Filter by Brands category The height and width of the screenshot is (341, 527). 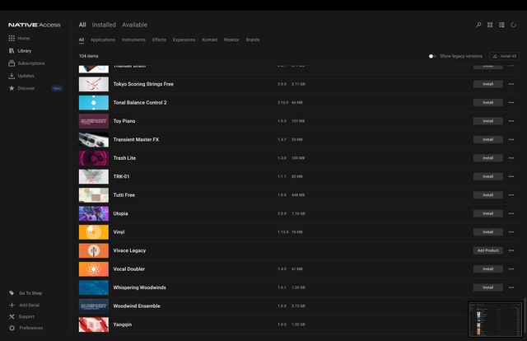[x=253, y=40]
